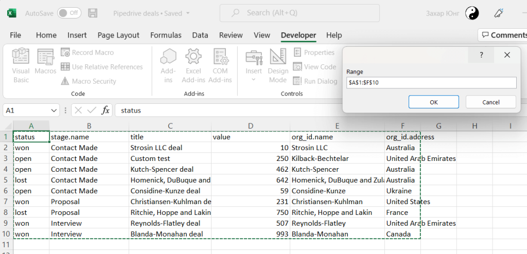Click OK in the Range dialog

433,102
